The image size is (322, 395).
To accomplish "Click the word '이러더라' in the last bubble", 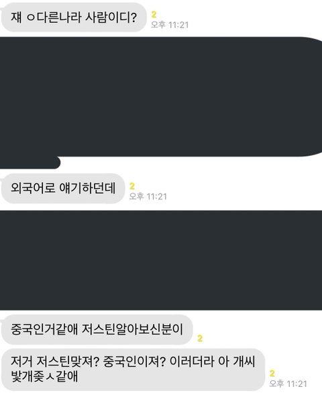I will click(192, 361).
